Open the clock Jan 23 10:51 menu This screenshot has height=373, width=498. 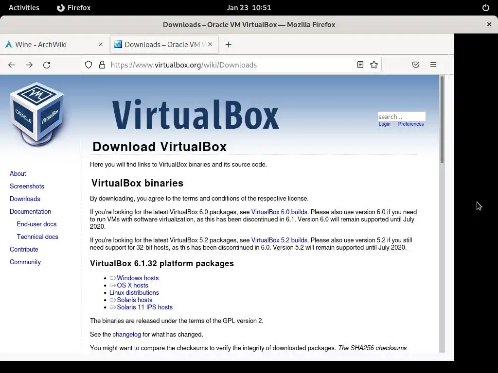249,8
